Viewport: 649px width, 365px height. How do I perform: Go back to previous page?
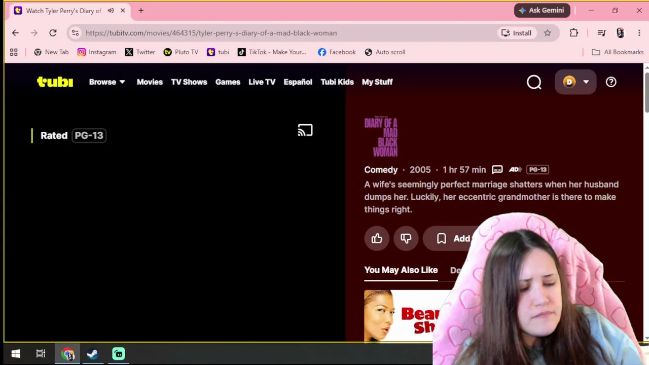click(x=15, y=33)
